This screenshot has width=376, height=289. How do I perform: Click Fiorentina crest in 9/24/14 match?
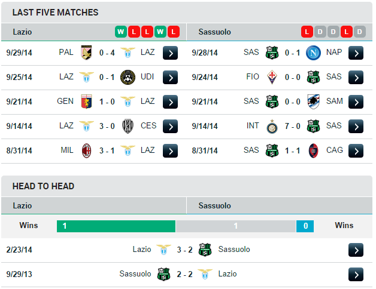point(271,77)
